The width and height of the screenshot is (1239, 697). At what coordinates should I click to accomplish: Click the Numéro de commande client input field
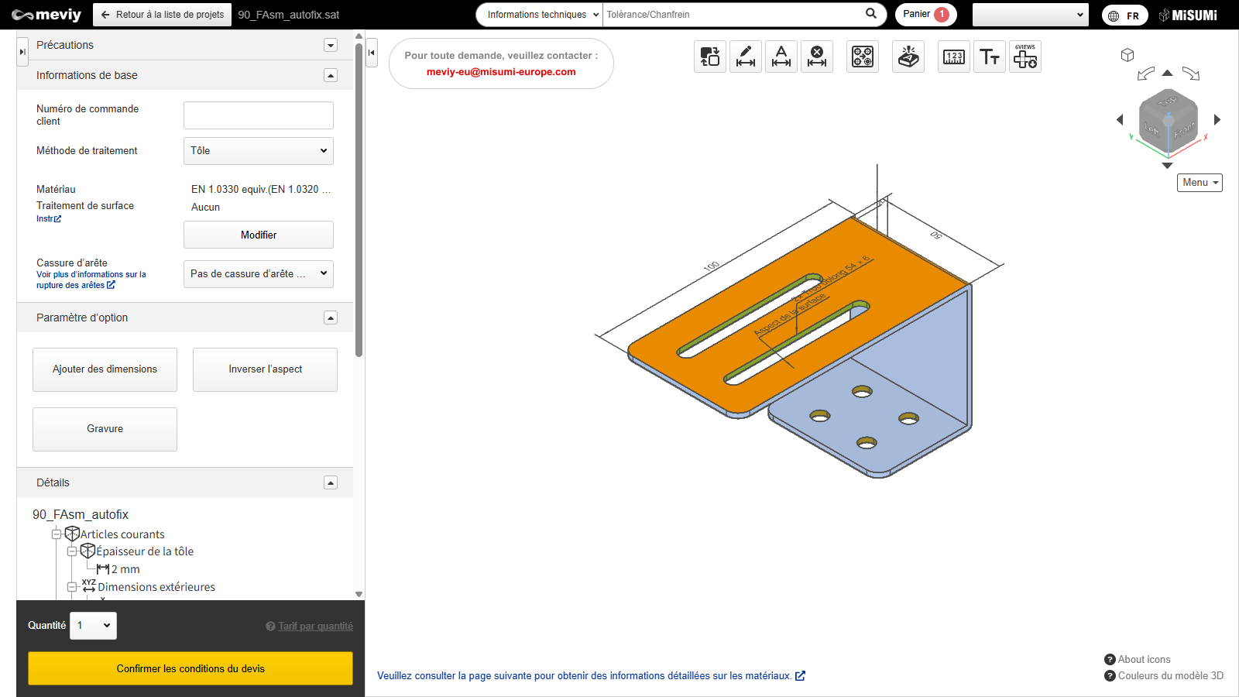[x=258, y=115]
